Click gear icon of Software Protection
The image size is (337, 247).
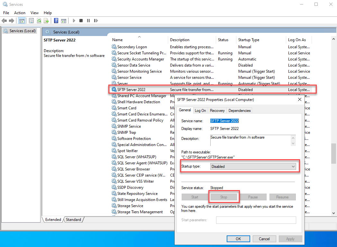pyautogui.click(x=114, y=138)
